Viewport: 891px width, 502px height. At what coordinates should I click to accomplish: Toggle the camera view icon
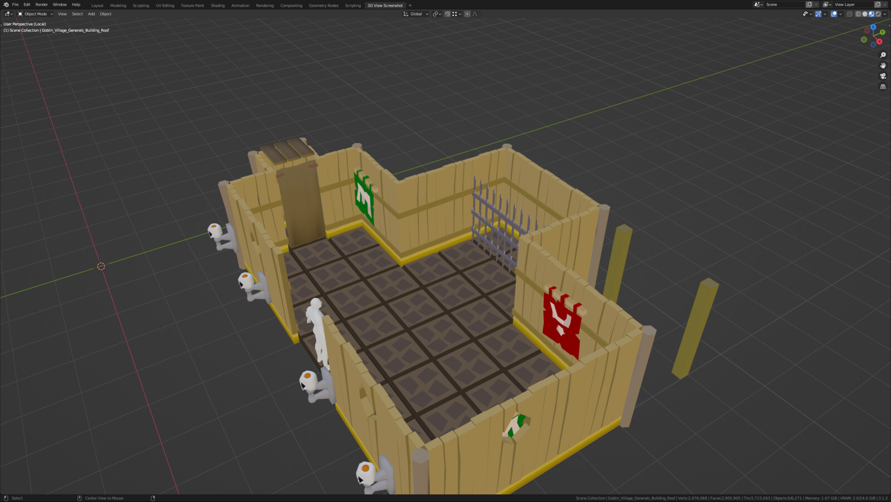click(x=883, y=76)
